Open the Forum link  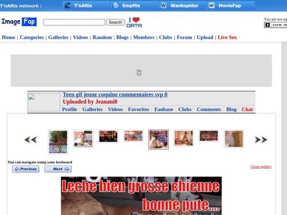coord(184,37)
